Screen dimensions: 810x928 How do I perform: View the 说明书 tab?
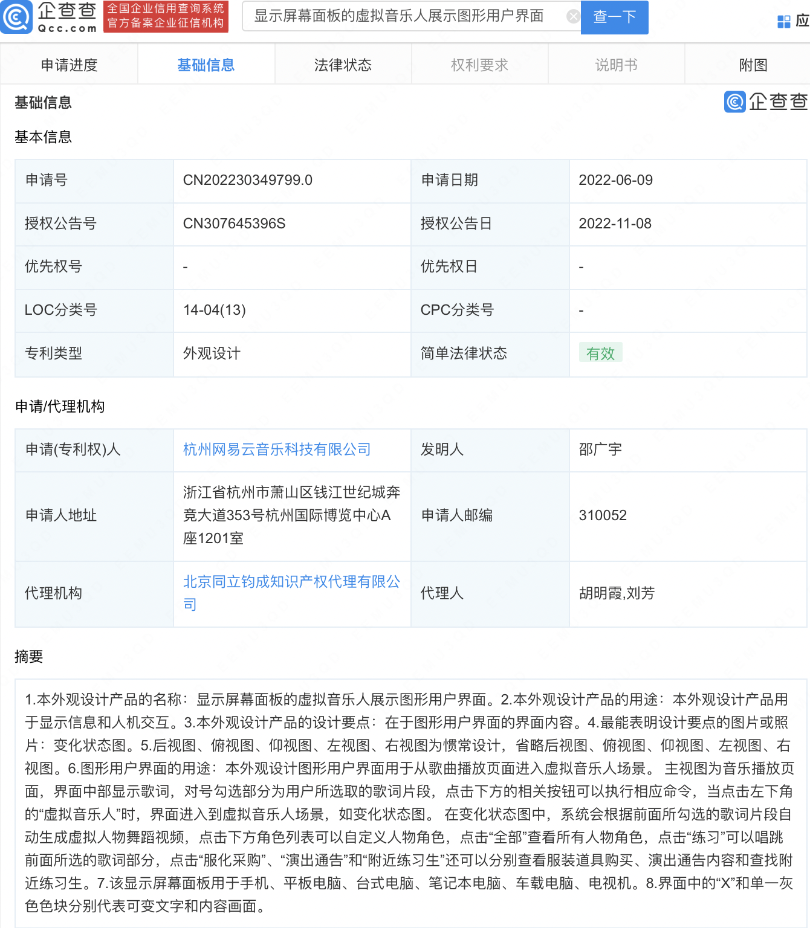(616, 65)
